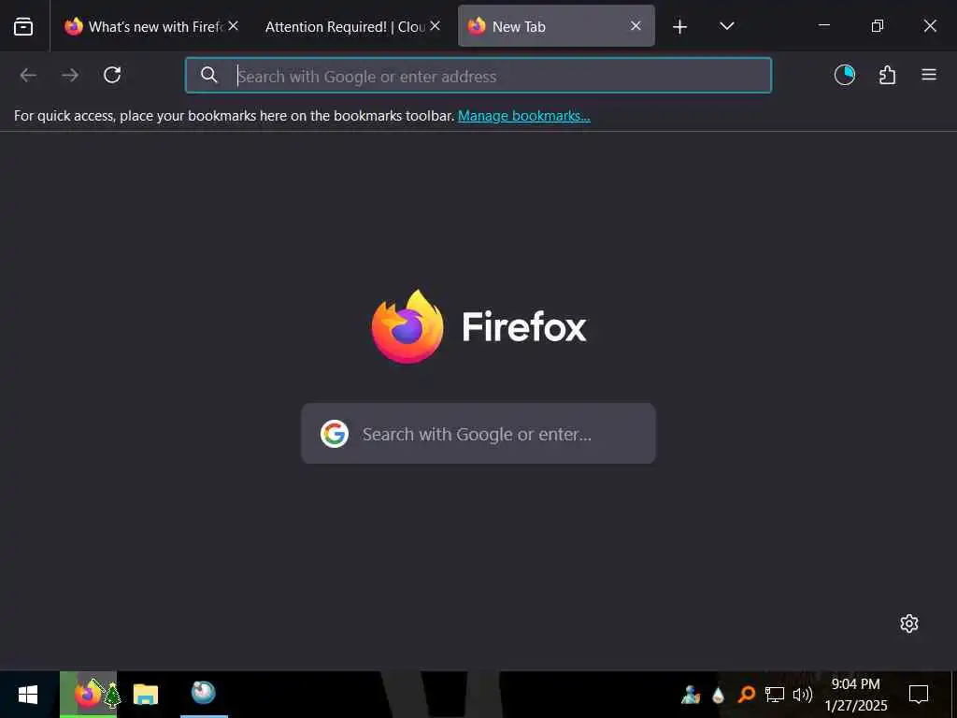Open the blue orb taskbar application
Viewport: 957px width, 718px height.
[x=203, y=694]
